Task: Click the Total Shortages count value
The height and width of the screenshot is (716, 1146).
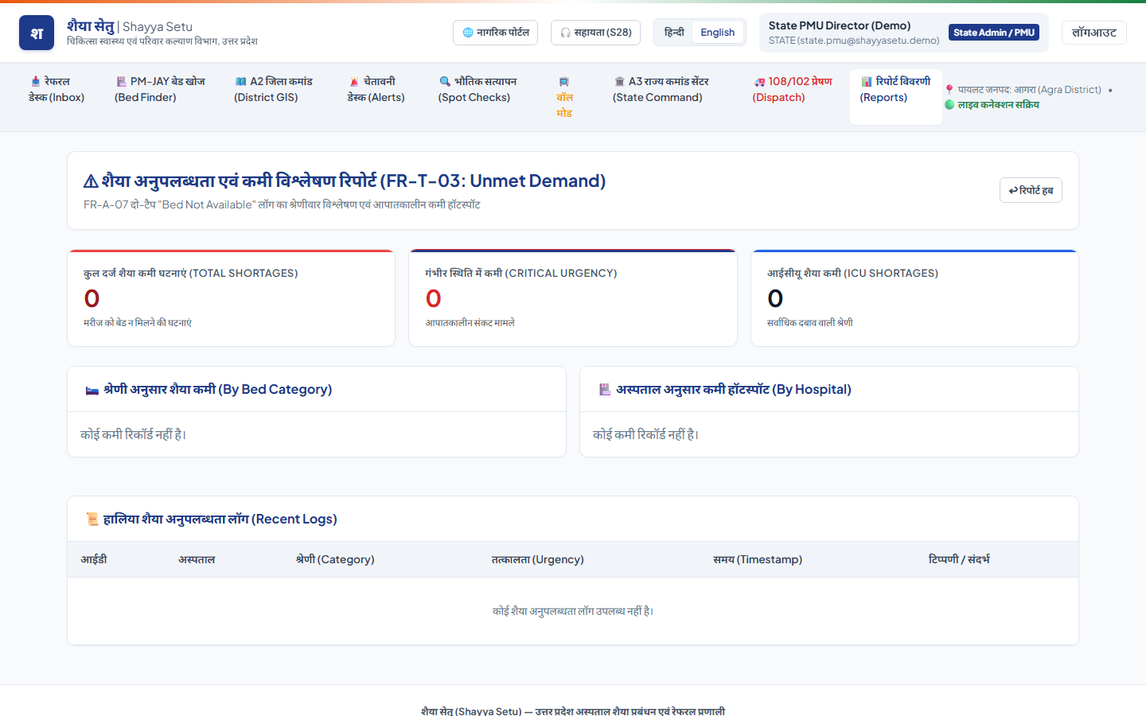Action: [92, 298]
